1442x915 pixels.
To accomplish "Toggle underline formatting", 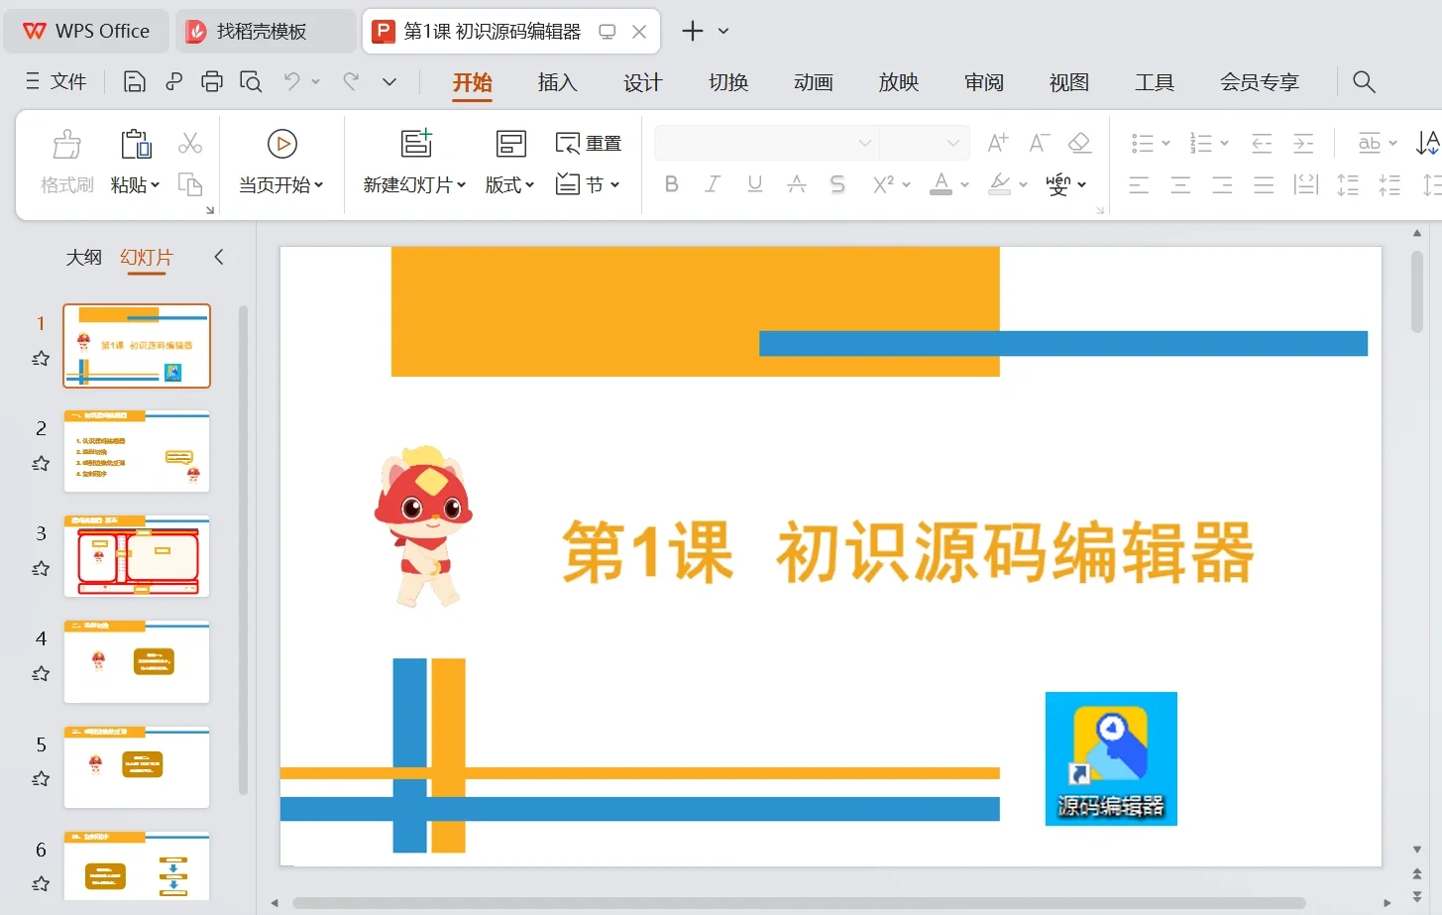I will tap(753, 183).
